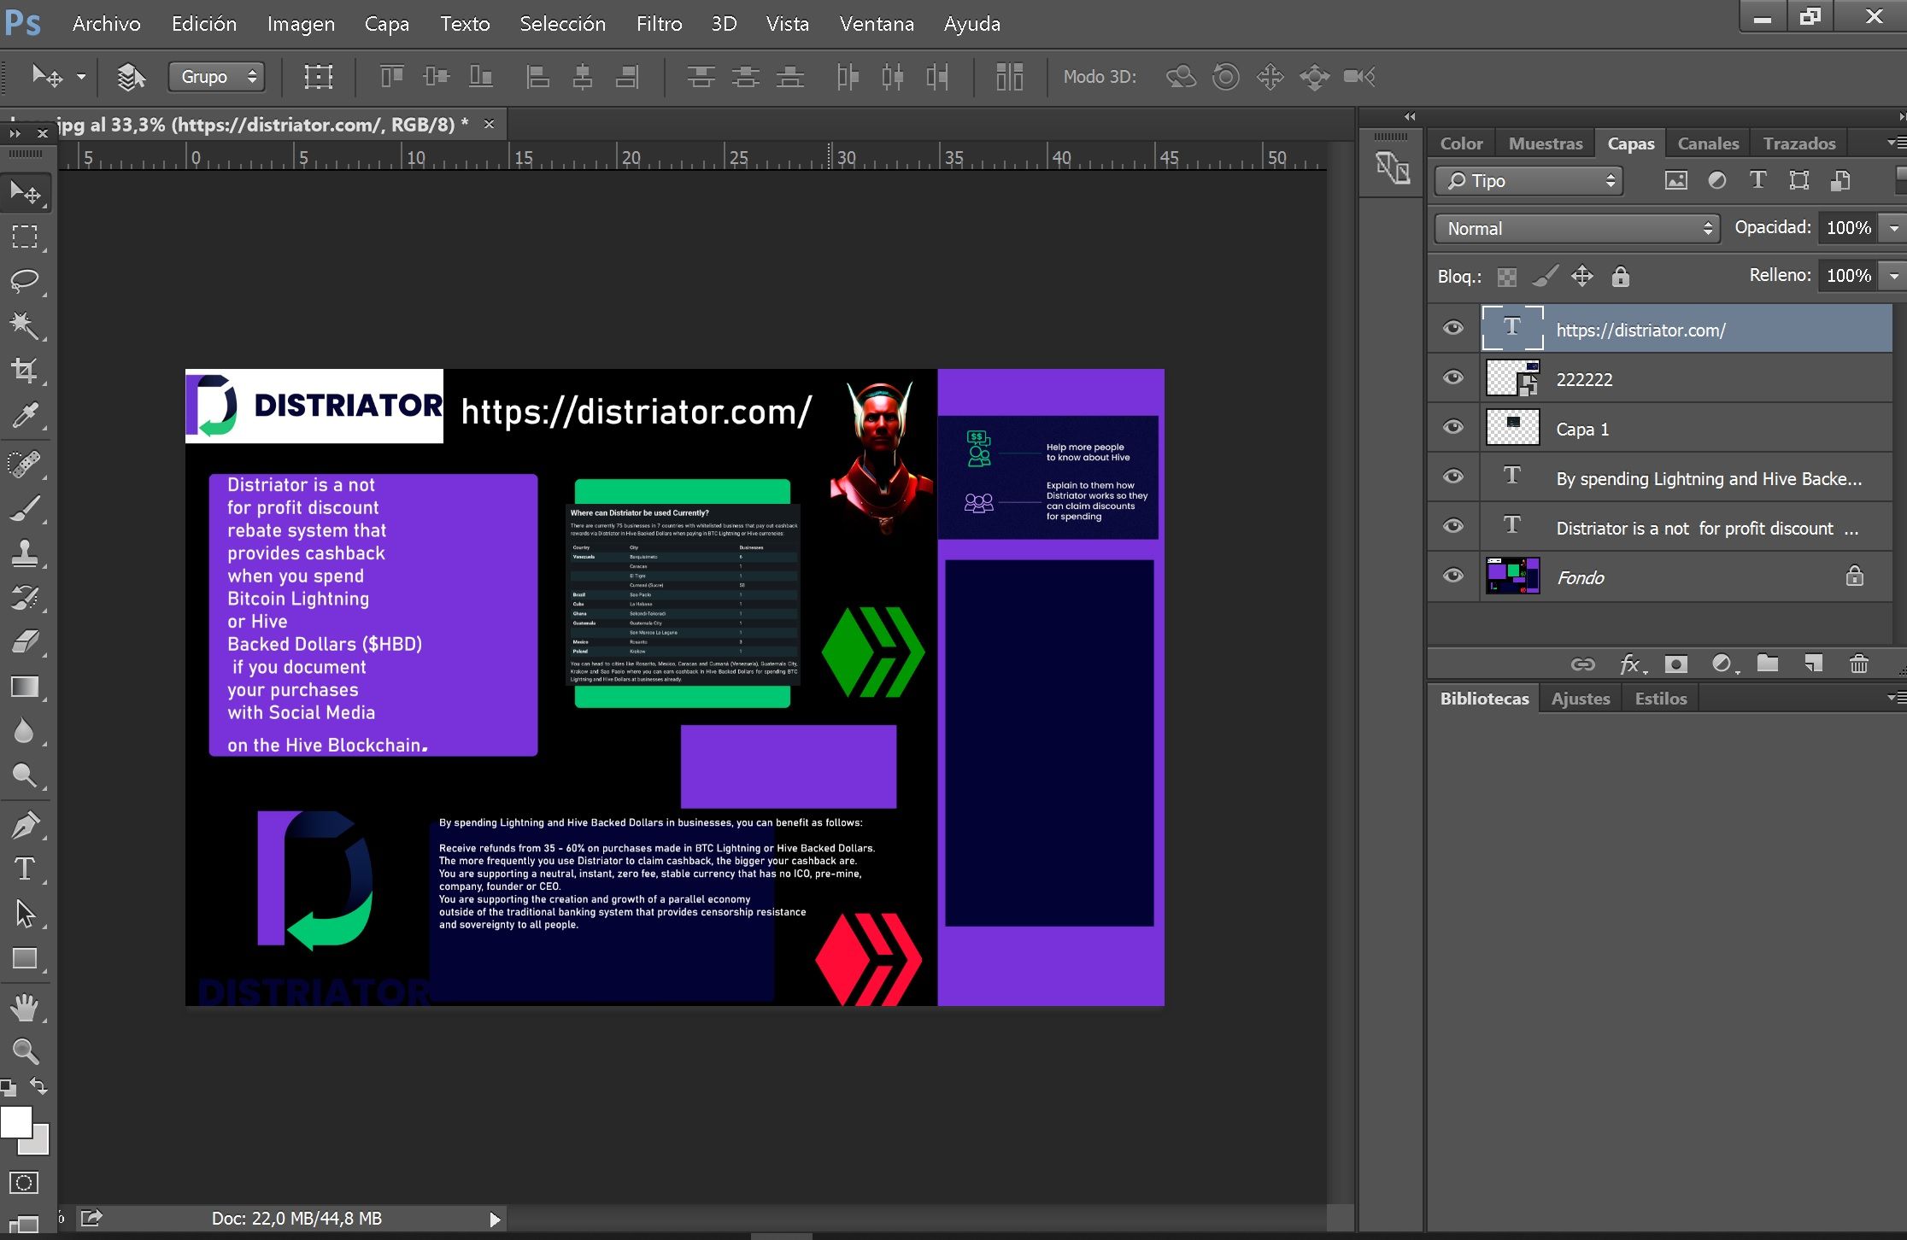
Task: Select the Brush tool
Action: point(25,508)
